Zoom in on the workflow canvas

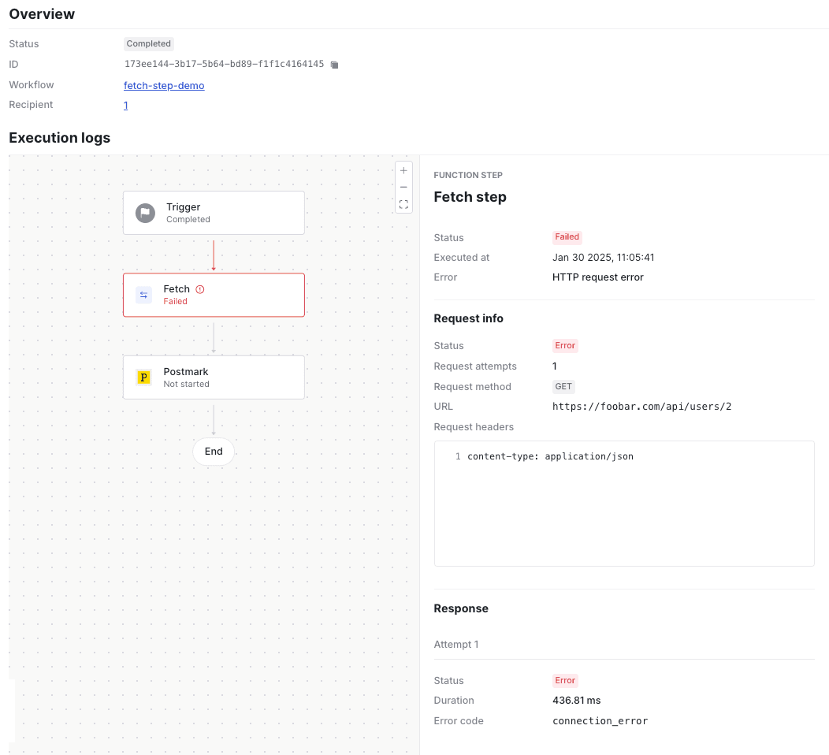[403, 170]
